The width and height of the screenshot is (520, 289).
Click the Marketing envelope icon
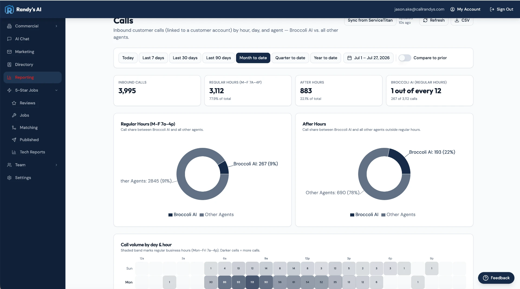pyautogui.click(x=9, y=52)
